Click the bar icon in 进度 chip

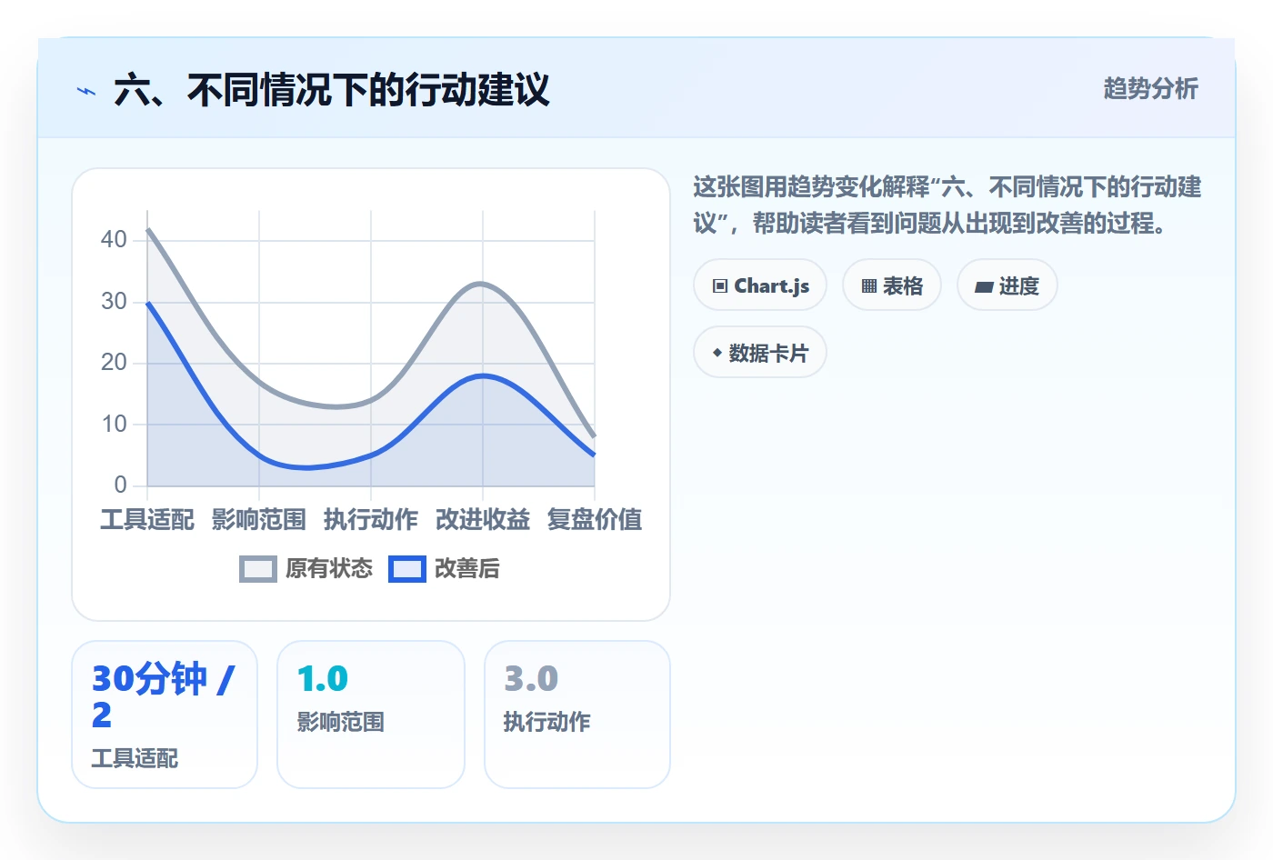(984, 287)
